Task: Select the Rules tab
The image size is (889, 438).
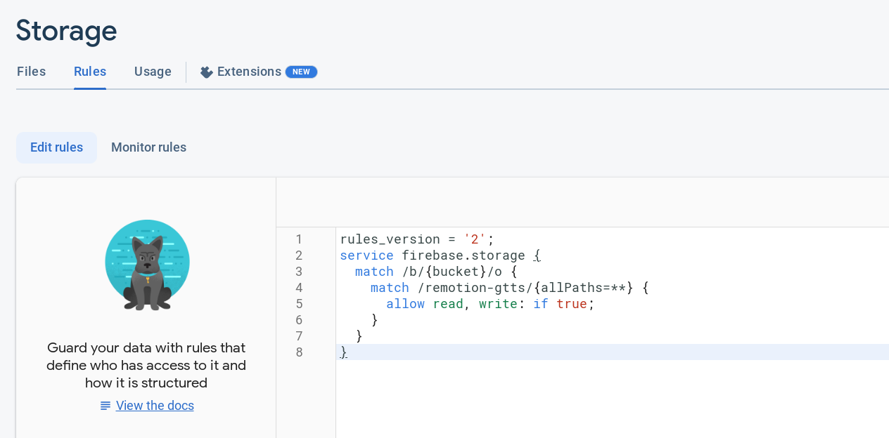Action: coord(90,72)
